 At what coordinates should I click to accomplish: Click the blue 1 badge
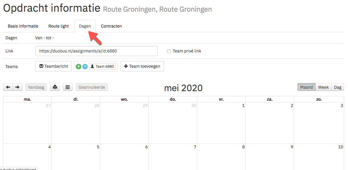pyautogui.click(x=85, y=67)
